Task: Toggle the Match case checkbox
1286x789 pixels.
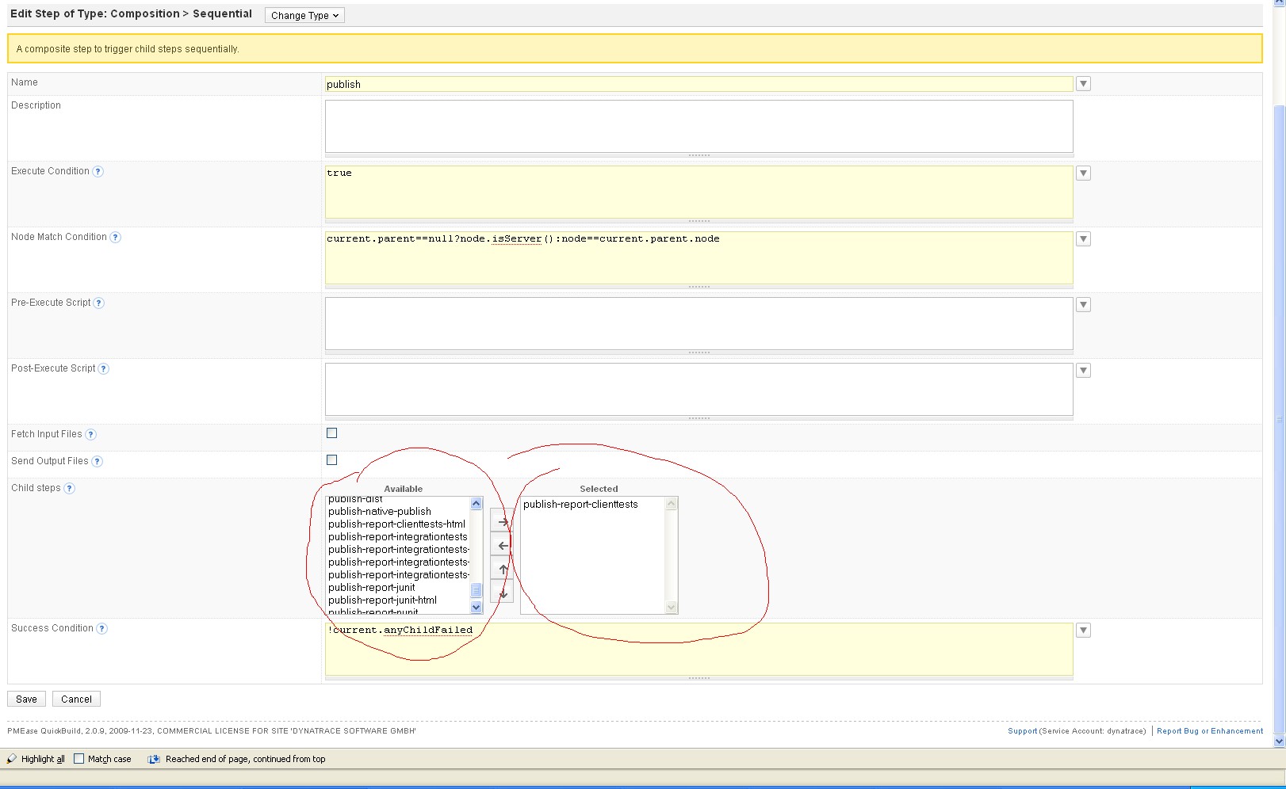Action: (79, 759)
